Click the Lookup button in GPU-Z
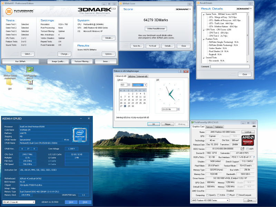 pyautogui.click(x=248, y=132)
